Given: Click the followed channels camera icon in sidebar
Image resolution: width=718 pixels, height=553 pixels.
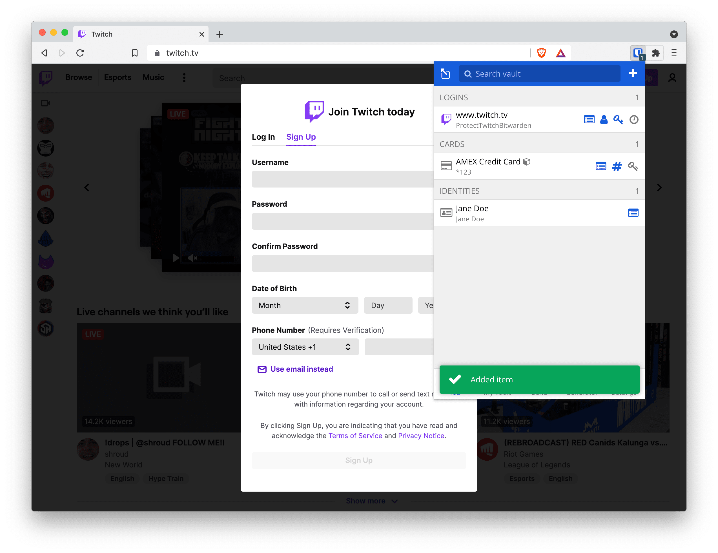Looking at the screenshot, I should pyautogui.click(x=46, y=103).
